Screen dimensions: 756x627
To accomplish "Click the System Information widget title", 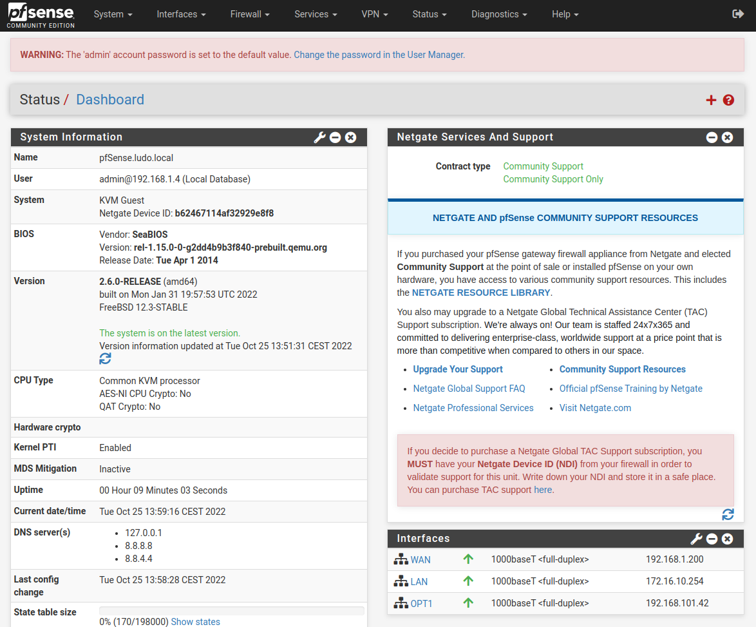I will click(x=71, y=137).
